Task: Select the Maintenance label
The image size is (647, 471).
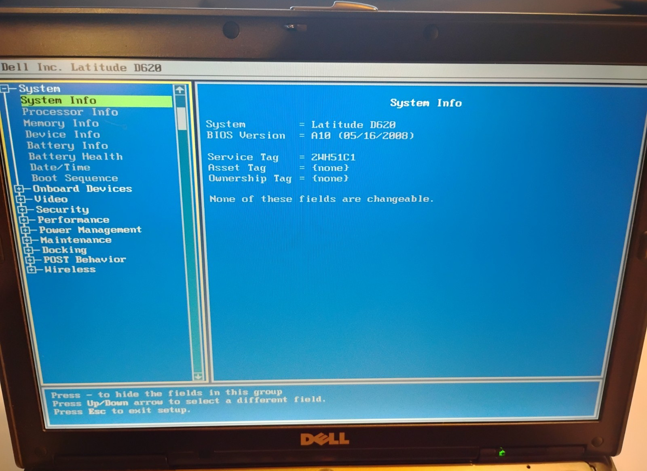Action: [76, 240]
